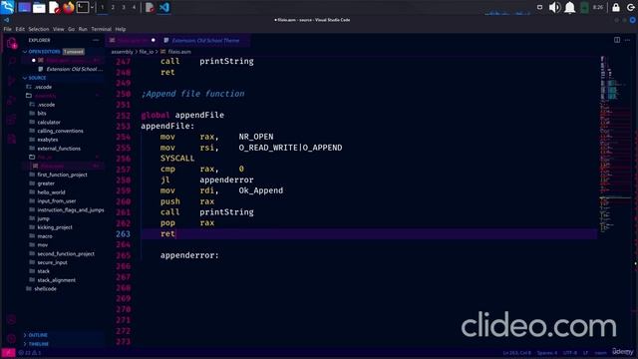The image size is (638, 359).
Task: Open the Go menu
Action: tap(71, 29)
